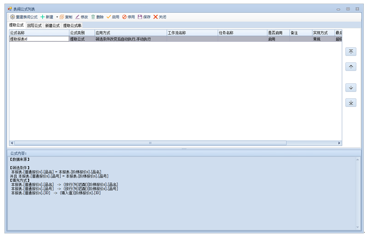Click the 关闭 close toolbar button
The height and width of the screenshot is (235, 365).
pyautogui.click(x=160, y=17)
